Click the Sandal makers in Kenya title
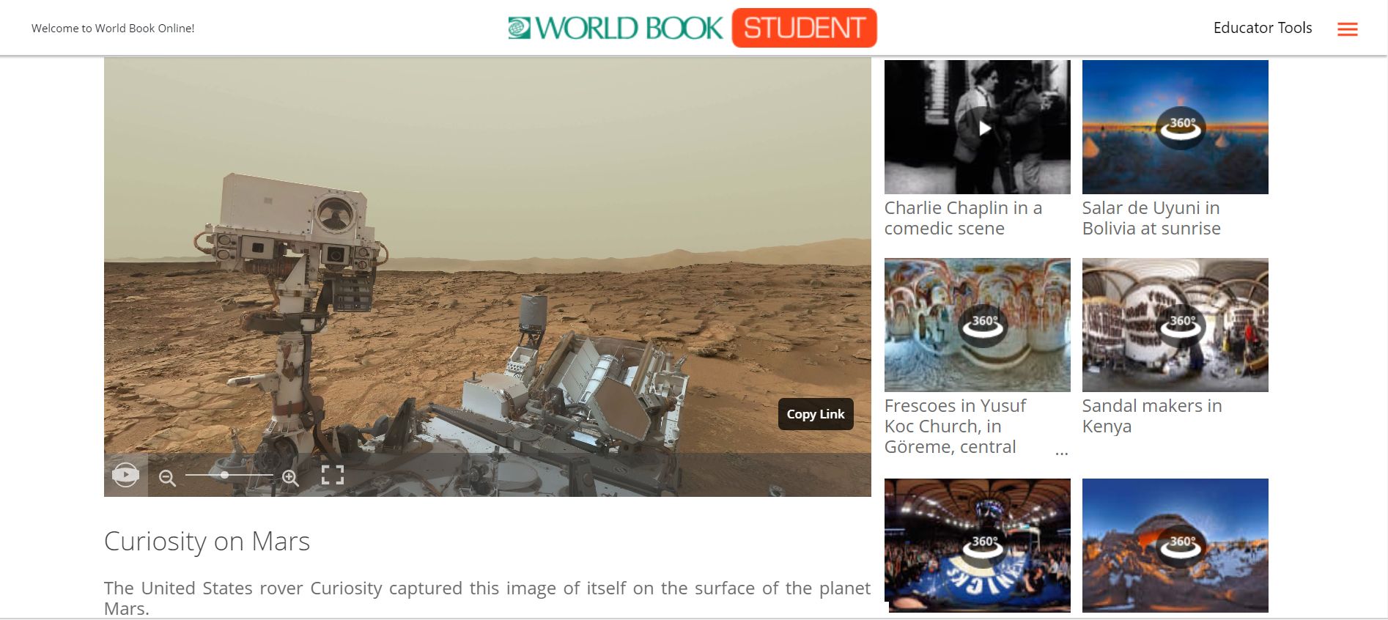Viewport: 1388px width, 620px height. pos(1152,416)
